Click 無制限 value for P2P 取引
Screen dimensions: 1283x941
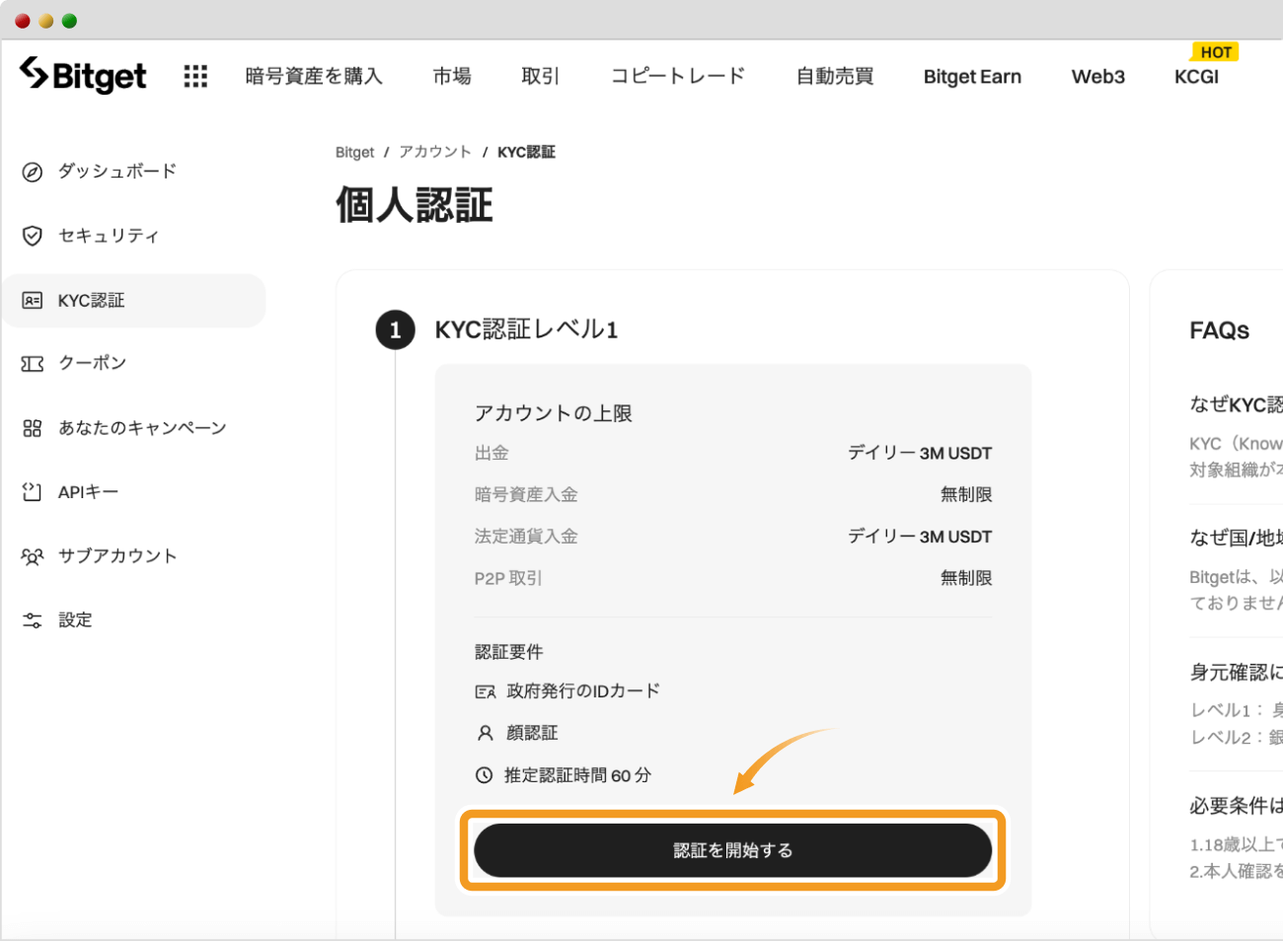coord(966,578)
